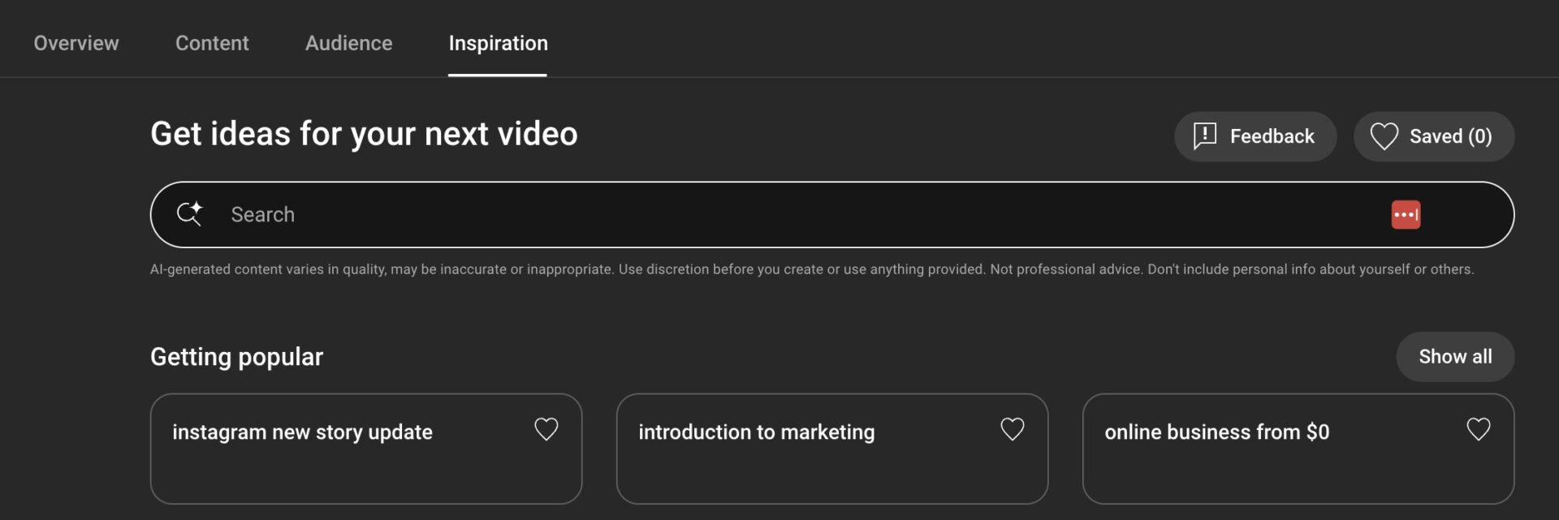
Task: Click the red password-manager icon in search bar
Action: 1406,215
